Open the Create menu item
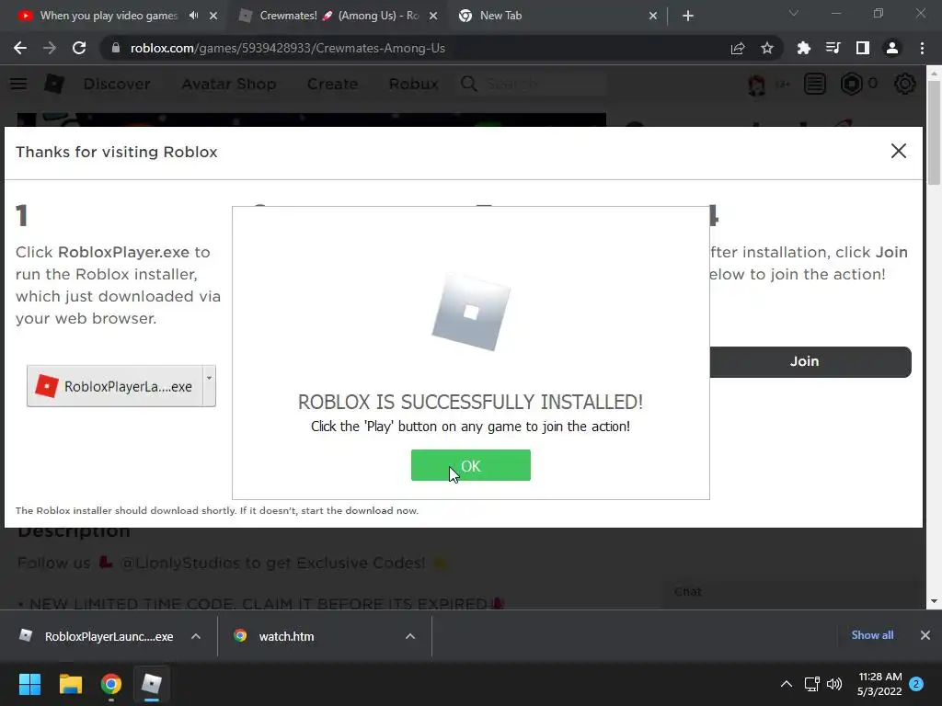 click(x=332, y=84)
